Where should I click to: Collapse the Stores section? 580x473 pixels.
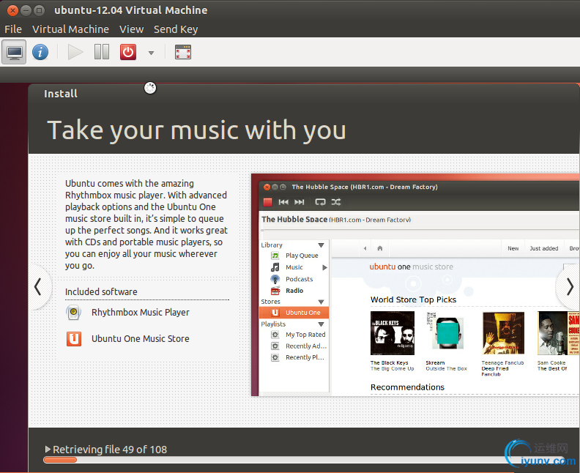click(x=321, y=302)
